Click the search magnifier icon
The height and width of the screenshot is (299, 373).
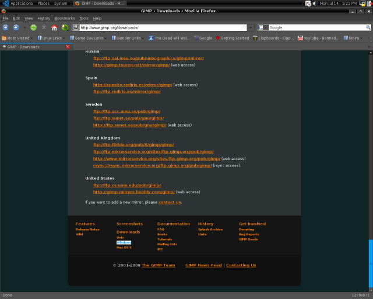click(368, 27)
